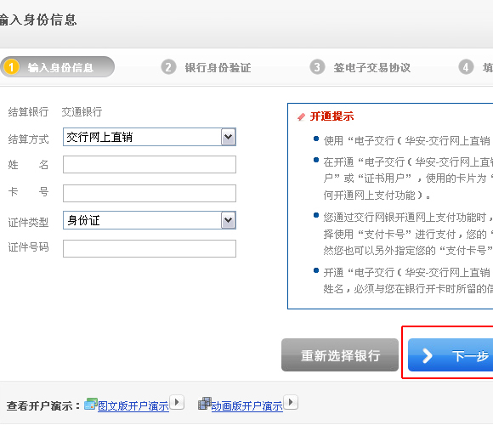This screenshot has height=425, width=493.
Task: Select the 输入身份信息 step tab
Action: [58, 67]
